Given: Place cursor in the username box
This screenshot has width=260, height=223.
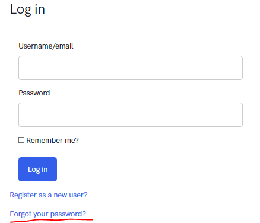Looking at the screenshot, I should coord(131,68).
